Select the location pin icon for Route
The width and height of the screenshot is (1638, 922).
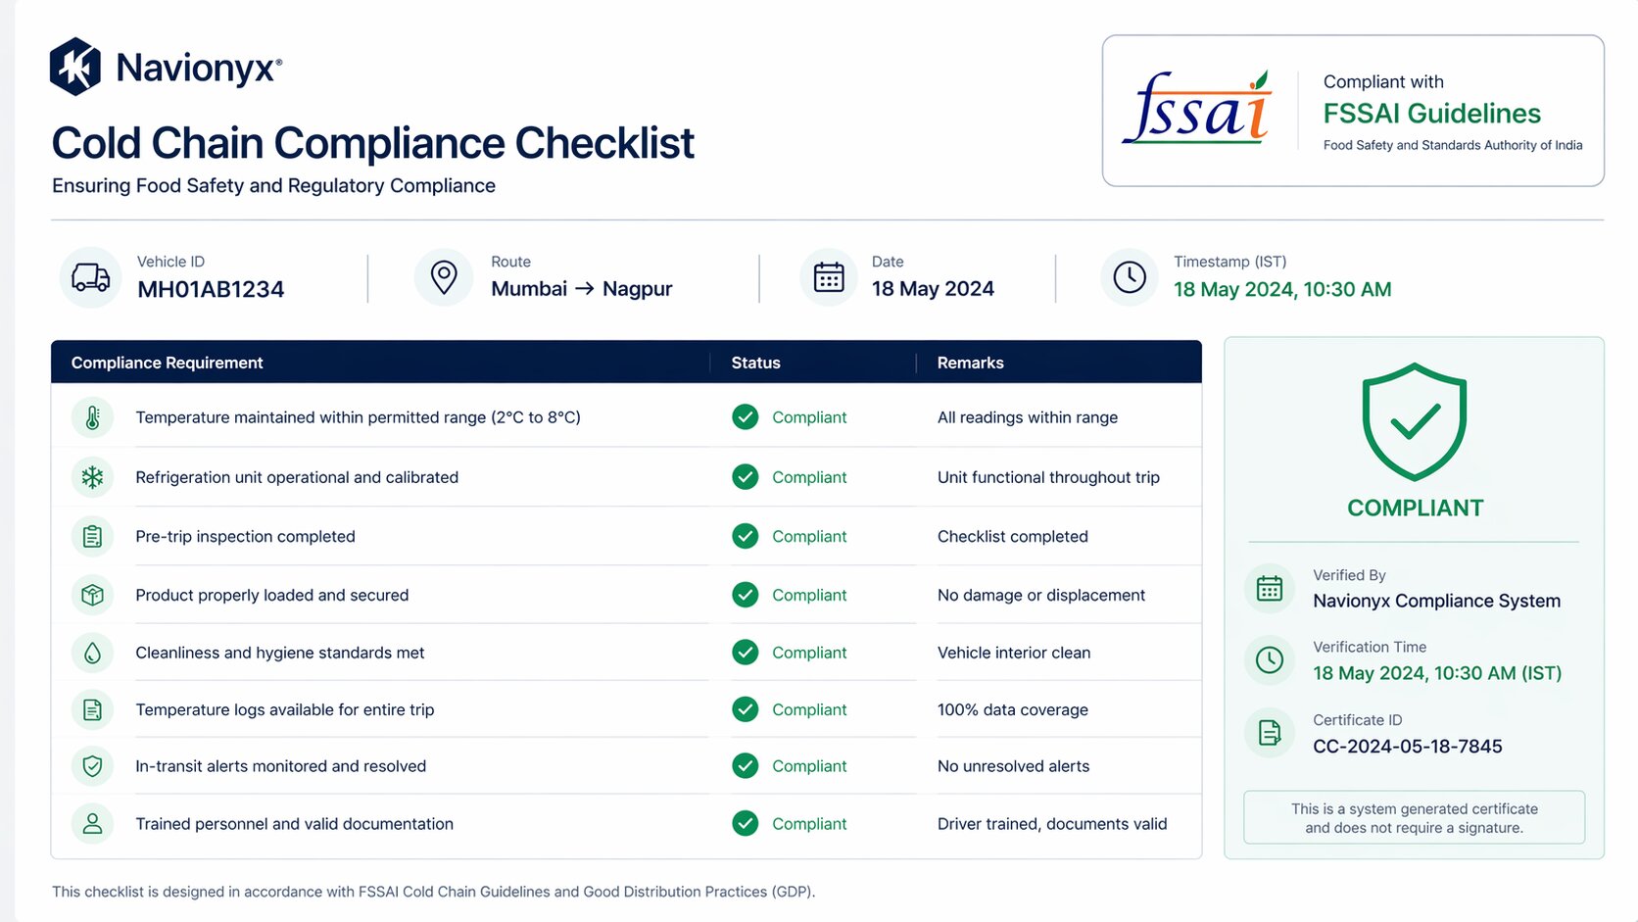(443, 277)
